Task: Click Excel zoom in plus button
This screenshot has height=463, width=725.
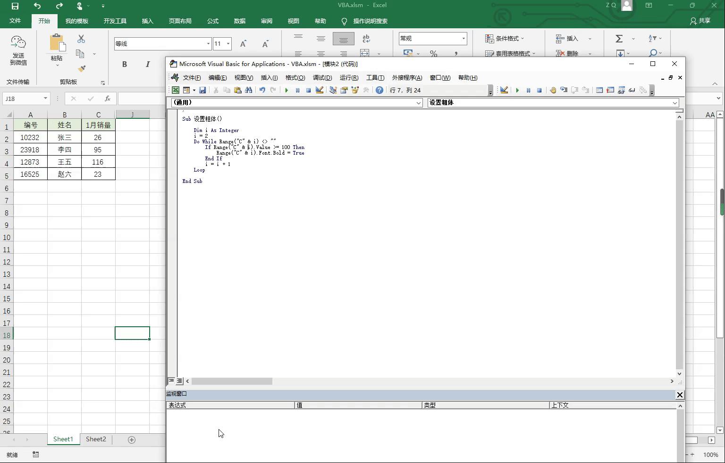Action: tap(692, 455)
